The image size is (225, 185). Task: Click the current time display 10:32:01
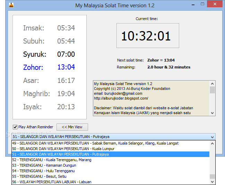148,36
